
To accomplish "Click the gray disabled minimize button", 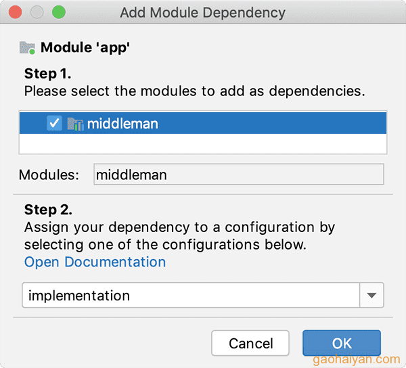I will pos(37,12).
